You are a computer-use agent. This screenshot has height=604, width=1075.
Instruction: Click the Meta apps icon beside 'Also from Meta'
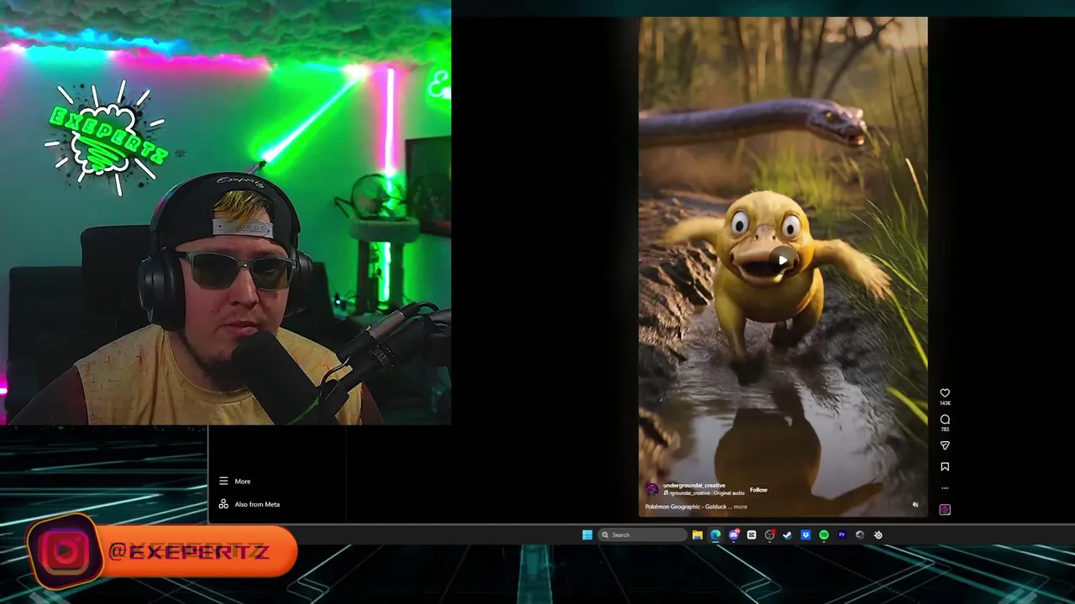(223, 504)
